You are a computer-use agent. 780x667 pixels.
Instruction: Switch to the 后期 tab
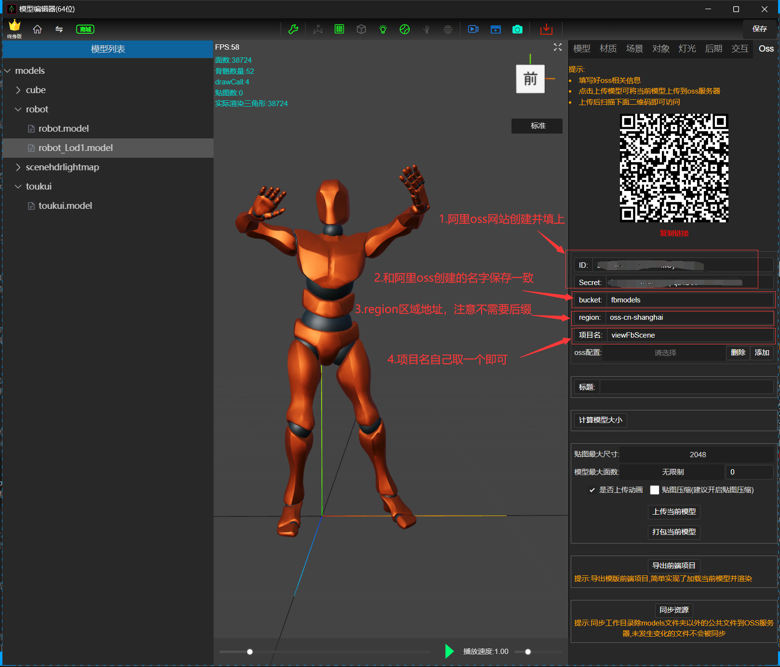click(713, 49)
